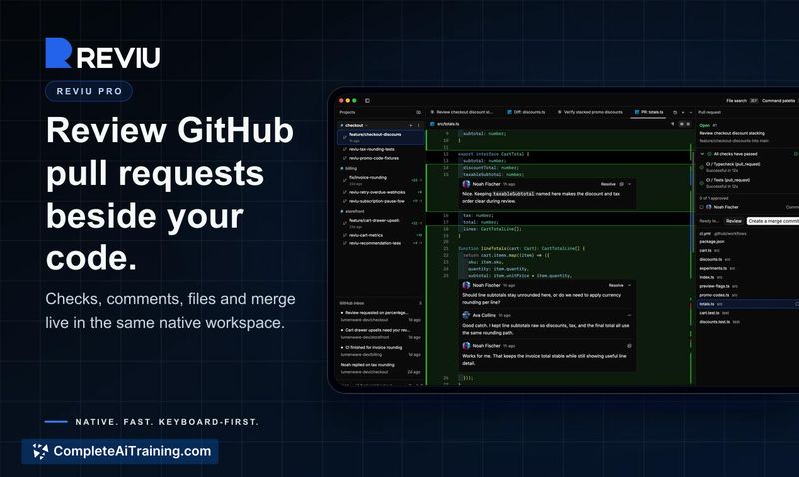
Task: Collapse the All checks have passed section
Action: coord(702,154)
